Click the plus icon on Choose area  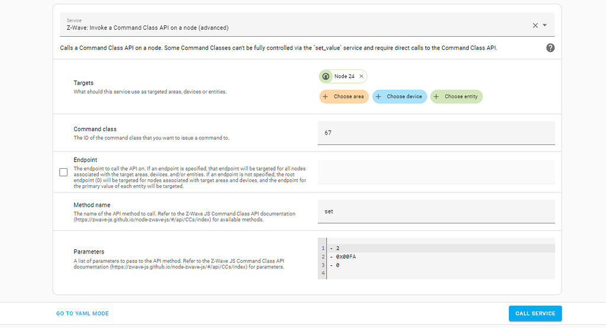[x=325, y=97]
